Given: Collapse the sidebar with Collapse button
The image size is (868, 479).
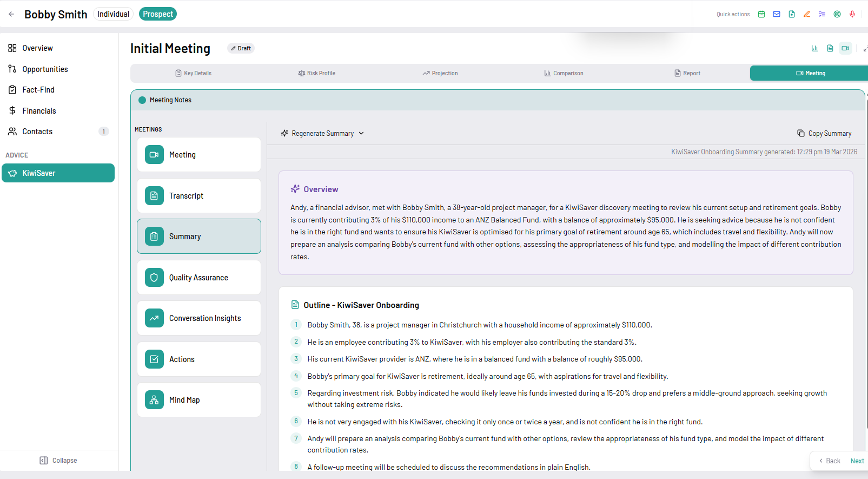Looking at the screenshot, I should pyautogui.click(x=58, y=461).
